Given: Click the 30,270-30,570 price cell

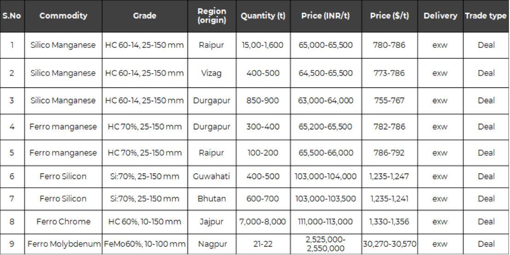Looking at the screenshot, I should 389,244.
